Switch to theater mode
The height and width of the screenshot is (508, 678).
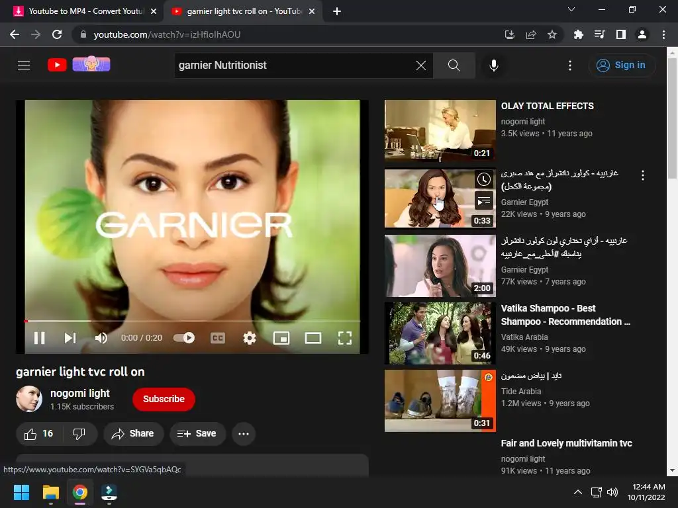pyautogui.click(x=313, y=338)
